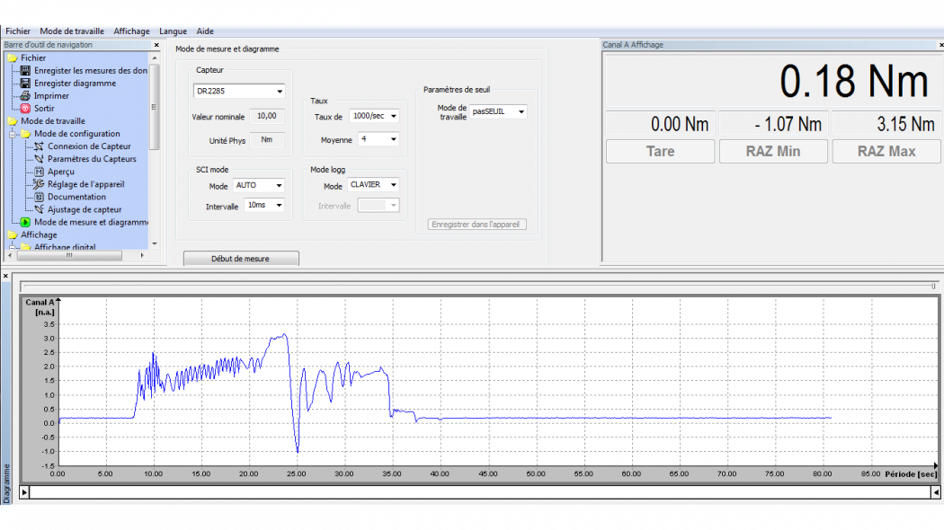Click the 3.15 Nm maximum value
The height and width of the screenshot is (530, 944).
click(x=905, y=125)
